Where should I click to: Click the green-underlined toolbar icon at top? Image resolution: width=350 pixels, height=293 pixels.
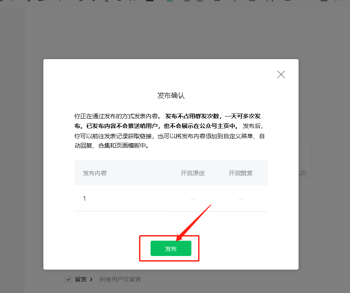(170, 0)
